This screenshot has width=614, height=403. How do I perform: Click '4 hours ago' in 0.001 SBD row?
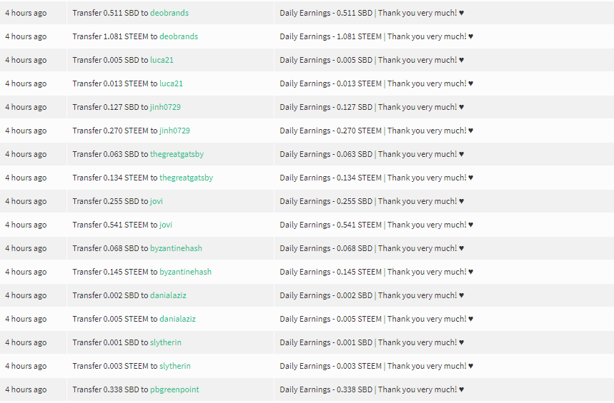[x=26, y=342]
